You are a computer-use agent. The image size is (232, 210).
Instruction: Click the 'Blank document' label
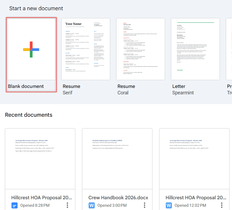(x=26, y=86)
